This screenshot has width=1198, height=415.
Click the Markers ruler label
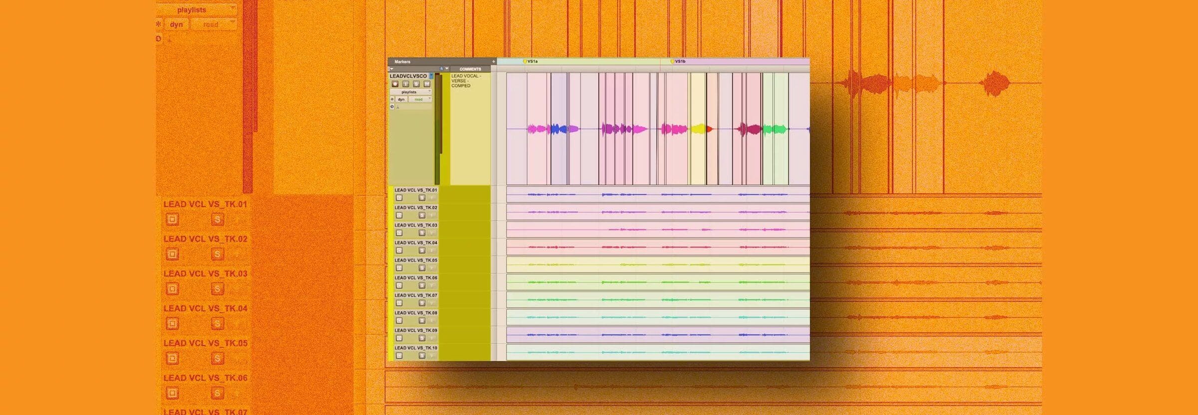[x=402, y=62]
